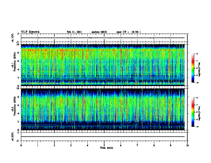Click the "station=MOS" header label
The width and height of the screenshot is (211, 163).
coord(99,32)
